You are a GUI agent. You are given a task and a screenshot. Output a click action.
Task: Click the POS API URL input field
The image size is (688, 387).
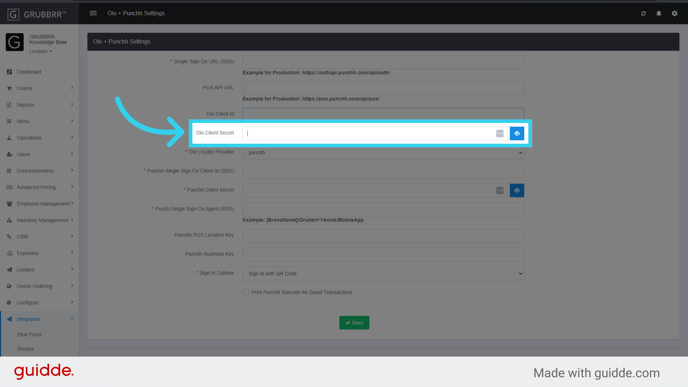click(x=383, y=89)
